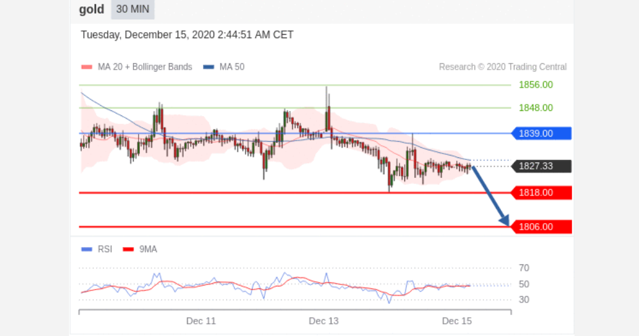Click the red 1818.00 support price tag
639x336 pixels.
tap(542, 193)
